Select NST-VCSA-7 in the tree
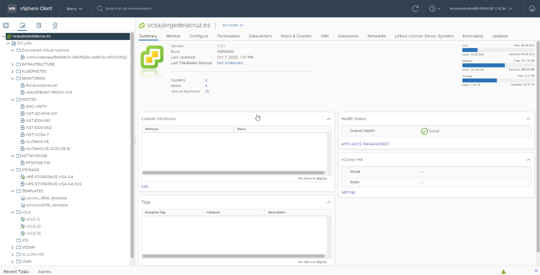Image resolution: width=540 pixels, height=275 pixels. (x=37, y=135)
